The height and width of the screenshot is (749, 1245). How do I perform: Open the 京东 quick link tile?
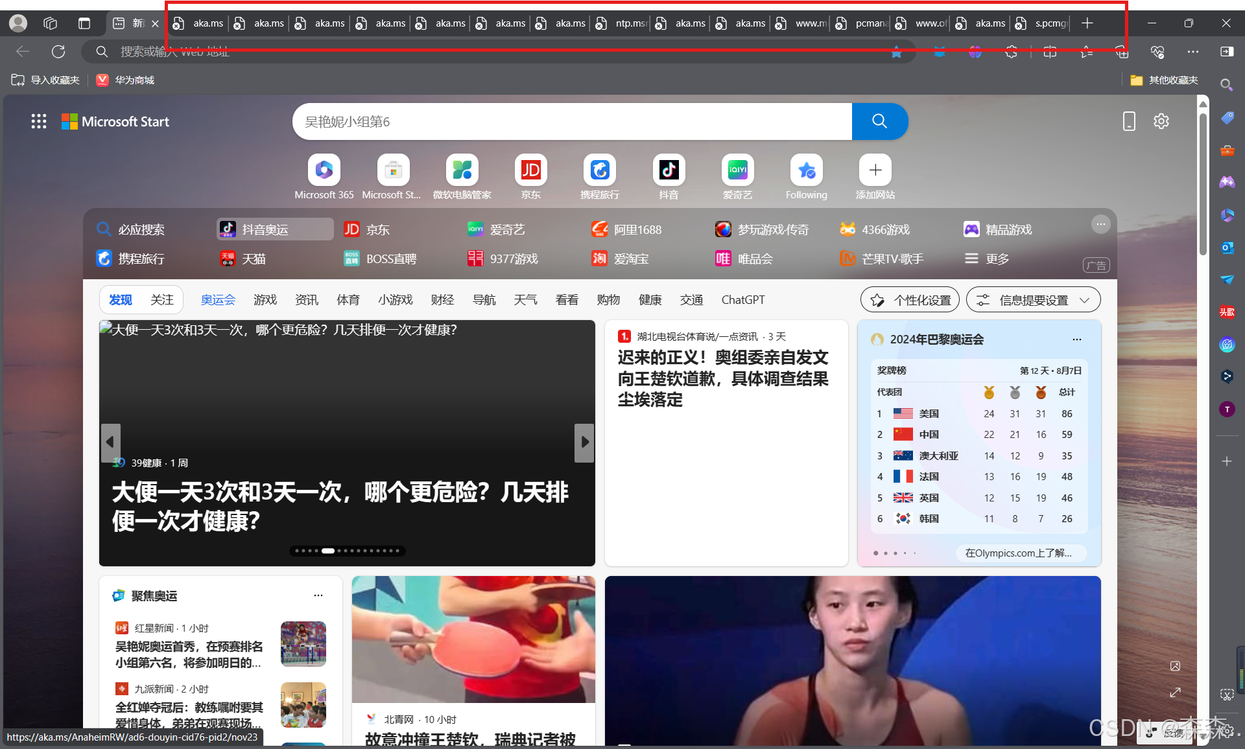[531, 177]
